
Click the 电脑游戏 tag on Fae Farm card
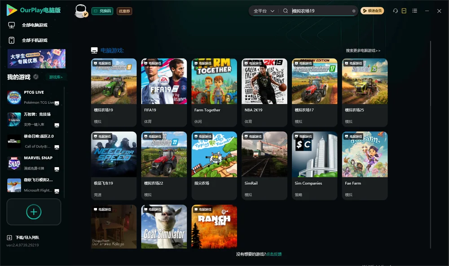tap(354, 137)
